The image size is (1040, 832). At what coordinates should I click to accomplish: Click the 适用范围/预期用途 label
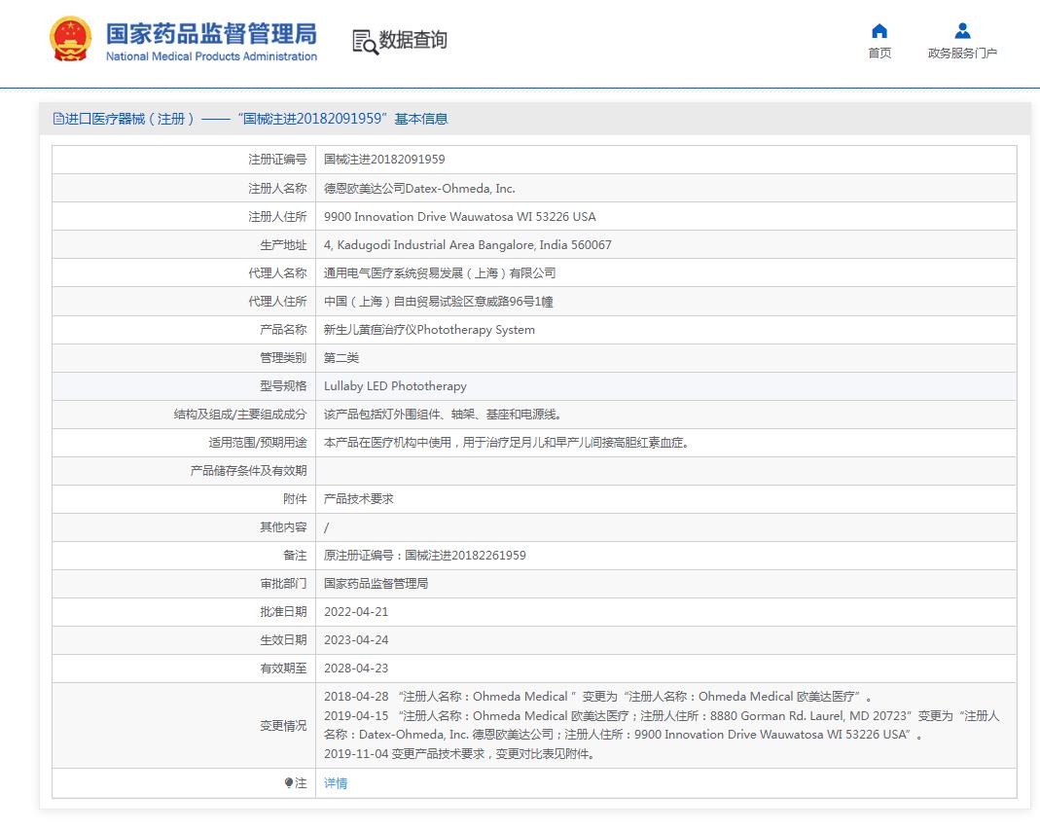[258, 443]
